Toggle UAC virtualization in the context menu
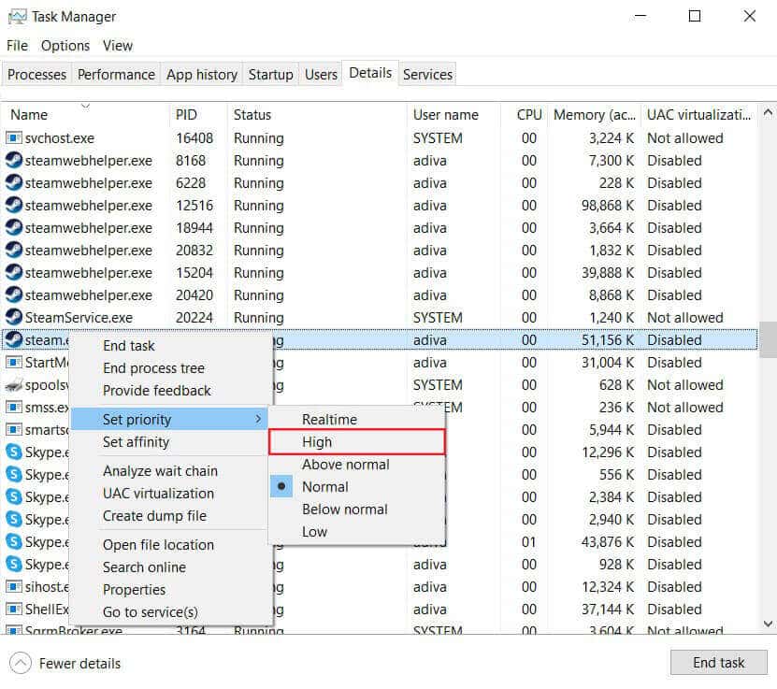The image size is (777, 689). pos(169,494)
